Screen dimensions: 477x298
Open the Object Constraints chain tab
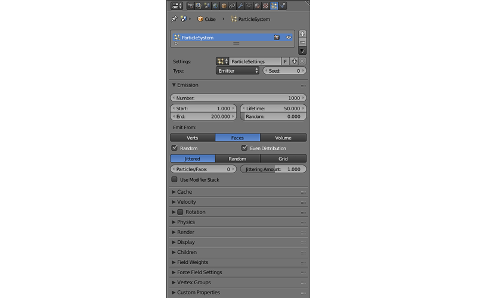[x=232, y=6]
